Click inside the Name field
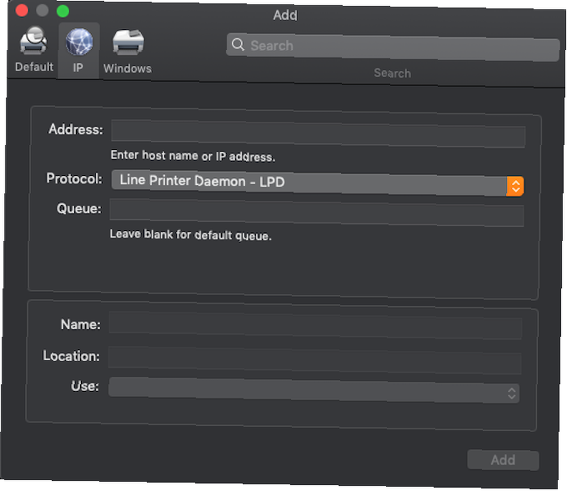 coord(315,325)
